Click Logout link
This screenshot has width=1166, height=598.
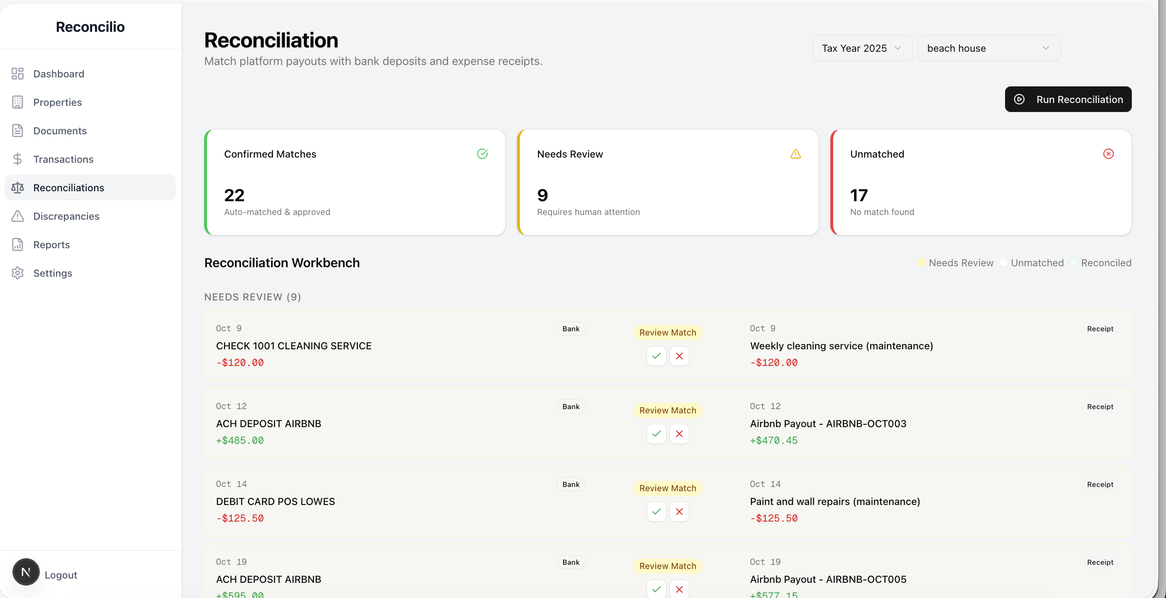click(x=61, y=575)
